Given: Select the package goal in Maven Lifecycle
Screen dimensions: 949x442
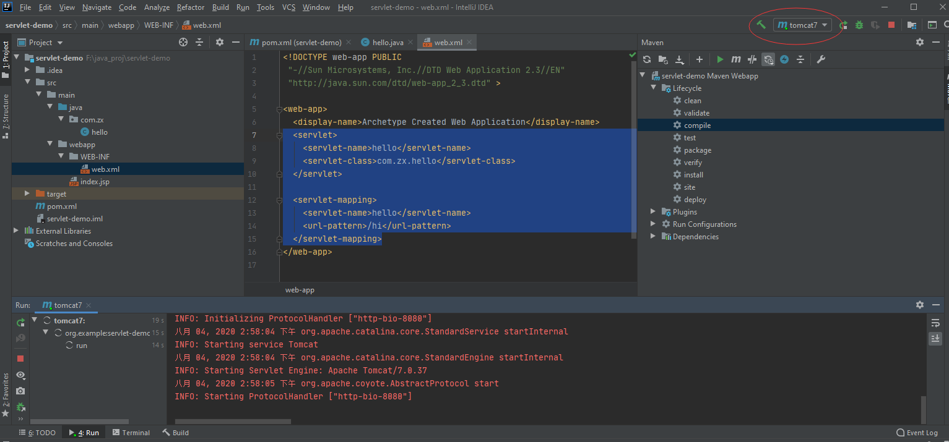Looking at the screenshot, I should coord(698,150).
